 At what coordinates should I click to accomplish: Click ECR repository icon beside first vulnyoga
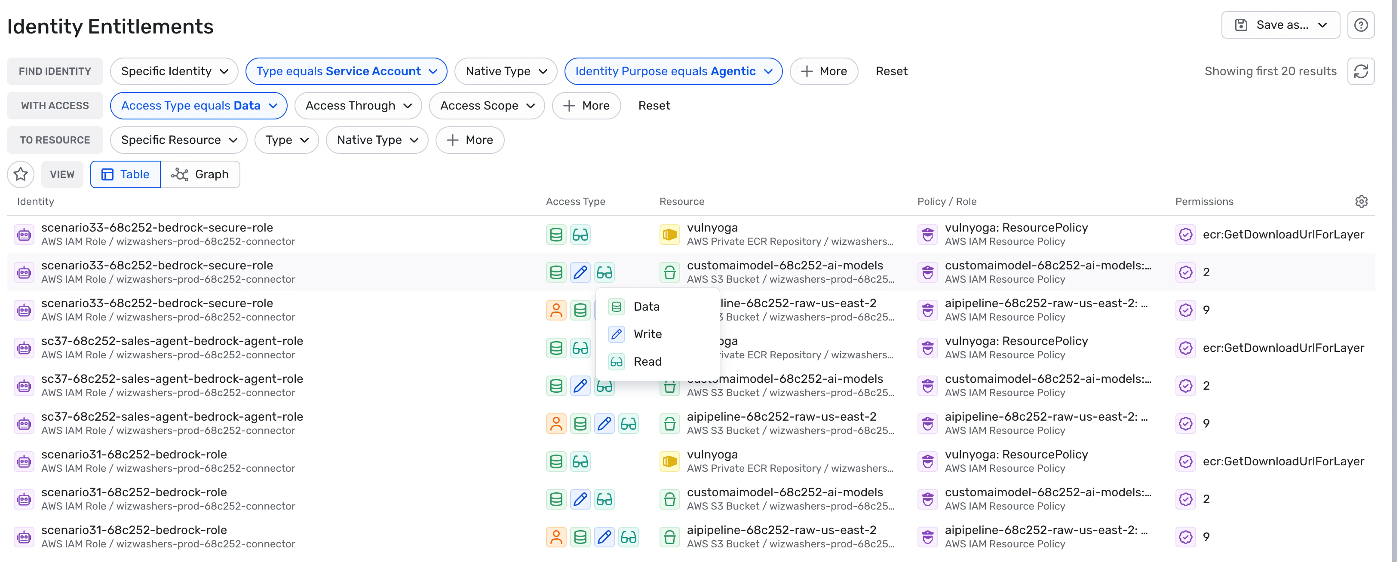click(x=669, y=235)
